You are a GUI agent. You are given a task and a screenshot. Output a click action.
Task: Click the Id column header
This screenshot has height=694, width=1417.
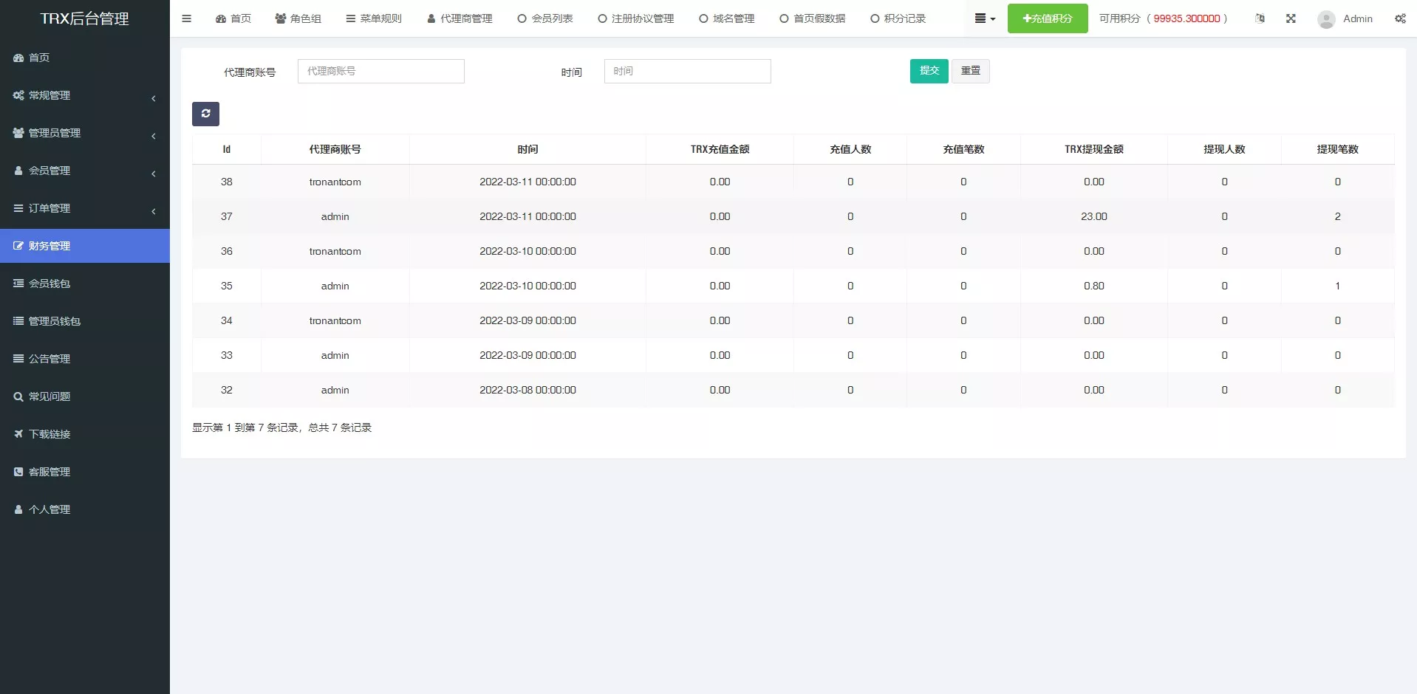227,149
